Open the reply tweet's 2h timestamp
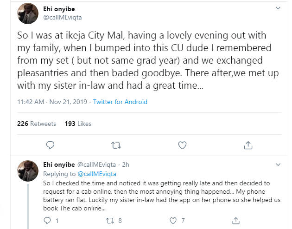Image resolution: width=292 pixels, height=229 pixels. [x=124, y=165]
